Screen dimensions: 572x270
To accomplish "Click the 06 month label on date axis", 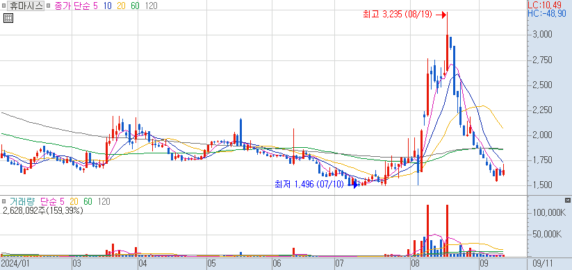I will coord(277,263).
